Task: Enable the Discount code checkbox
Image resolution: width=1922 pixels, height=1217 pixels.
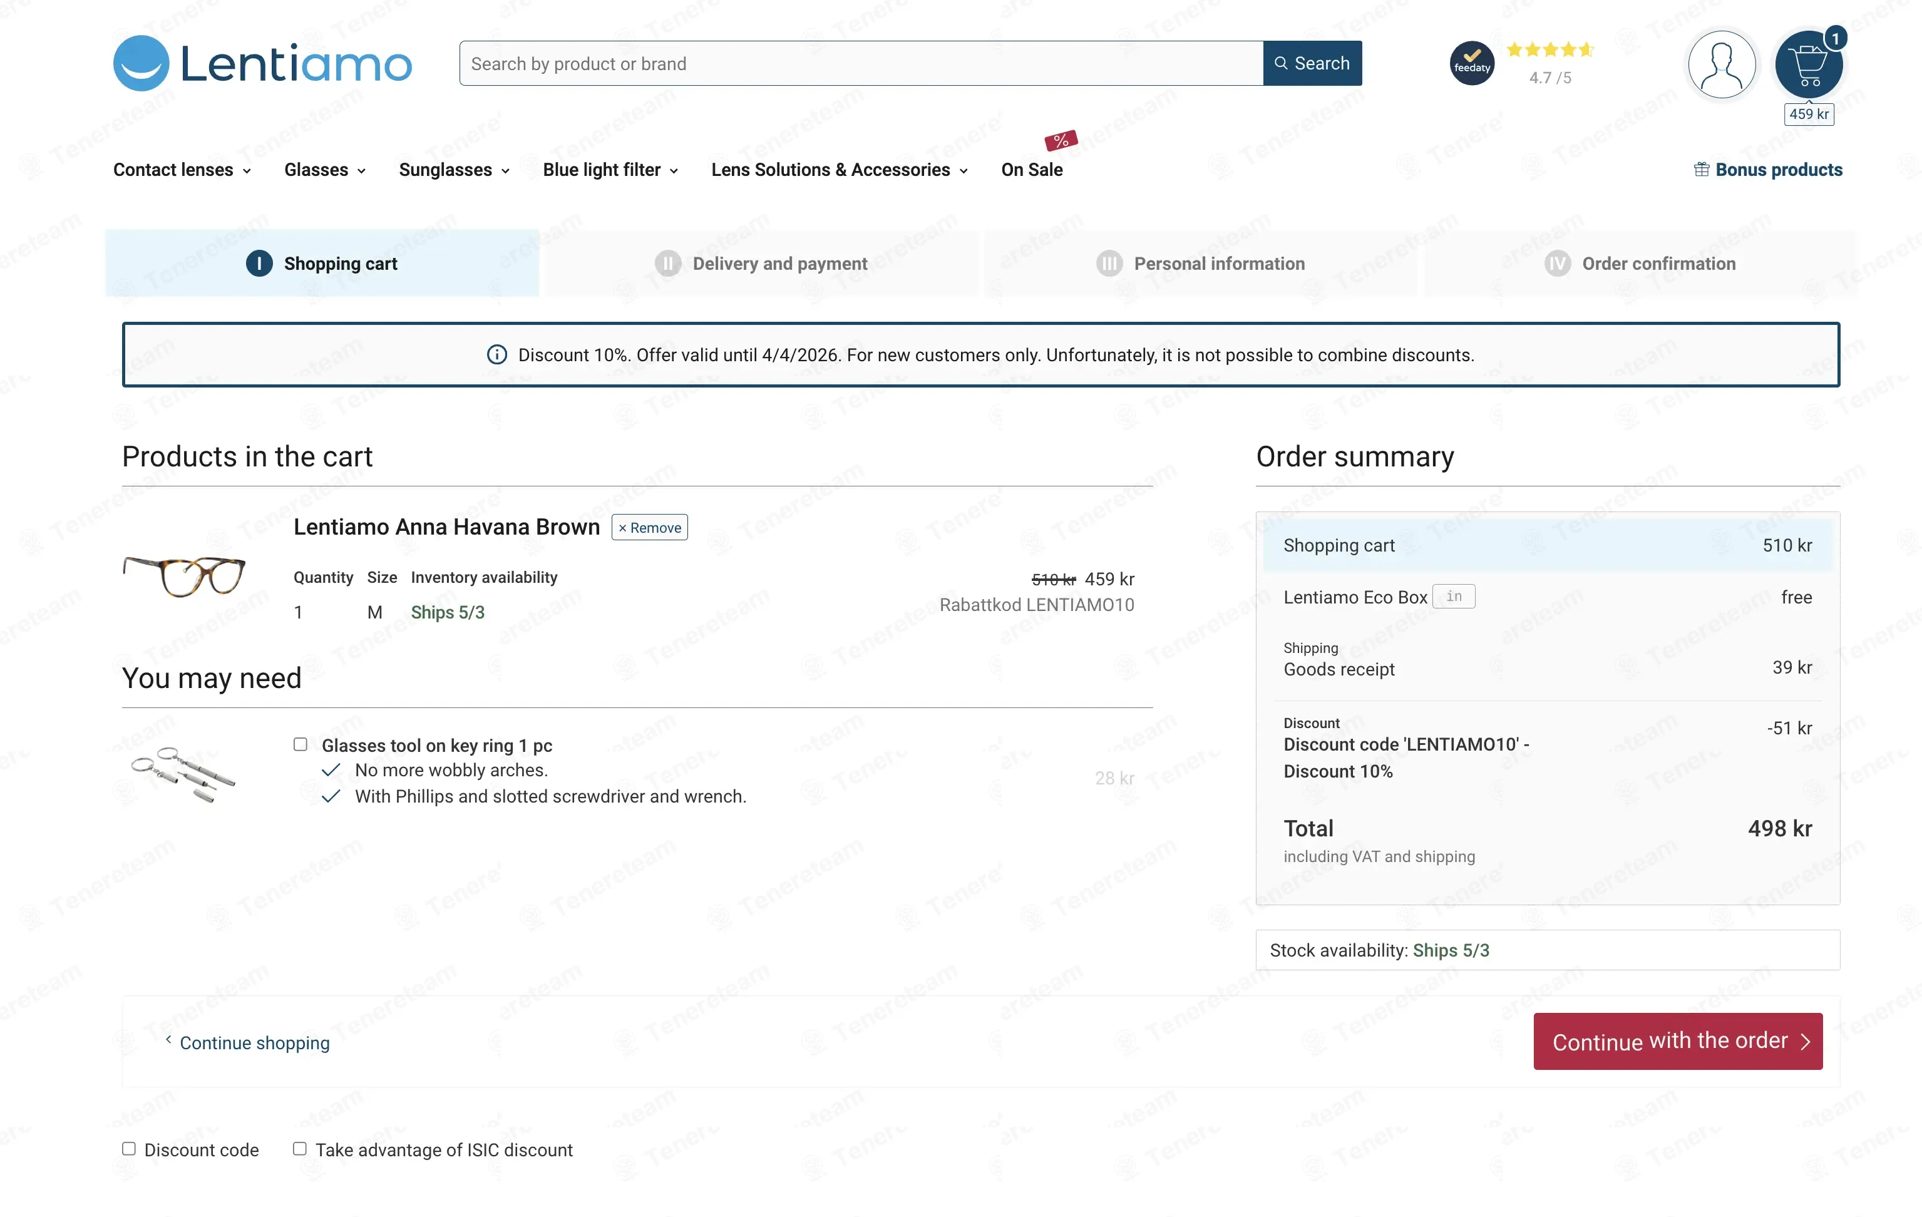Action: 128,1149
